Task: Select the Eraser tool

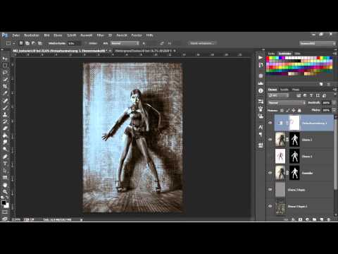Action: [5, 128]
